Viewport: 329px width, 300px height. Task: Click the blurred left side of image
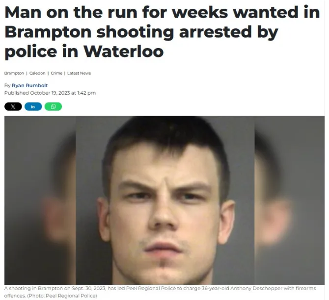point(40,200)
